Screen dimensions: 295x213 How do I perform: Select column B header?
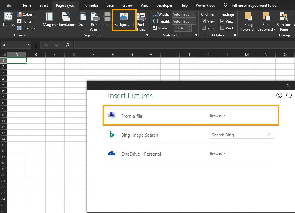(x=36, y=54)
